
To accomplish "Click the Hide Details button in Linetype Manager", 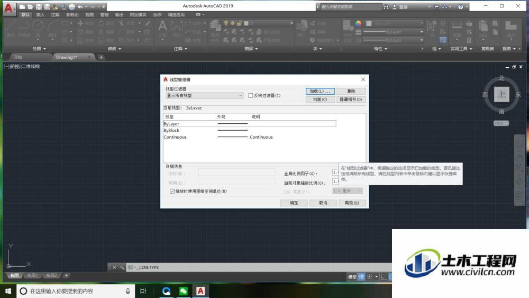I will tap(351, 100).
